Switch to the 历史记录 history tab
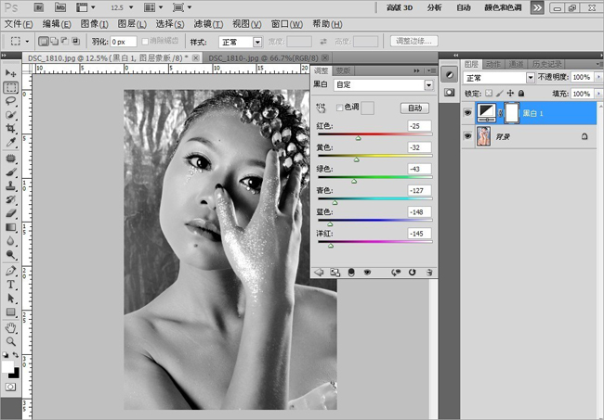The image size is (604, 420). 546,64
